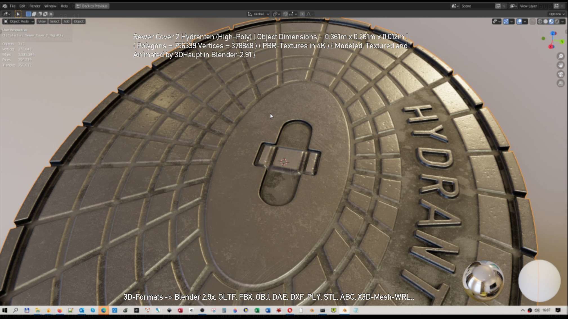Click the Pan view hand icon
The height and width of the screenshot is (319, 568).
coord(560,65)
